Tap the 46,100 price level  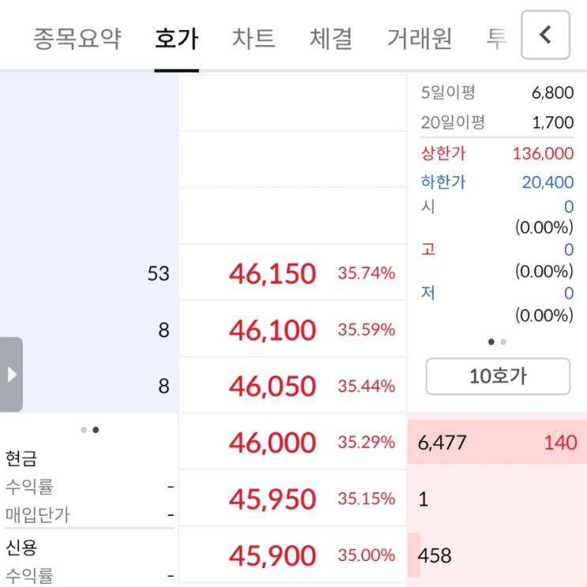coord(273,329)
